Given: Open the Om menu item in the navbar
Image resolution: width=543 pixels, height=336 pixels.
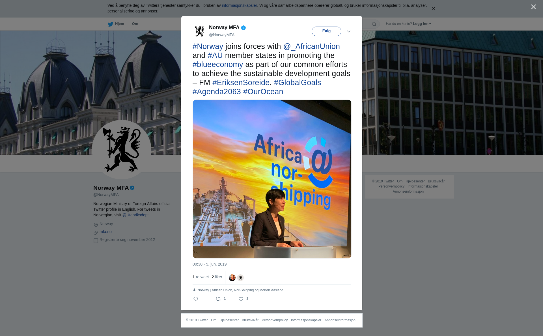Looking at the screenshot, I should click(x=135, y=24).
